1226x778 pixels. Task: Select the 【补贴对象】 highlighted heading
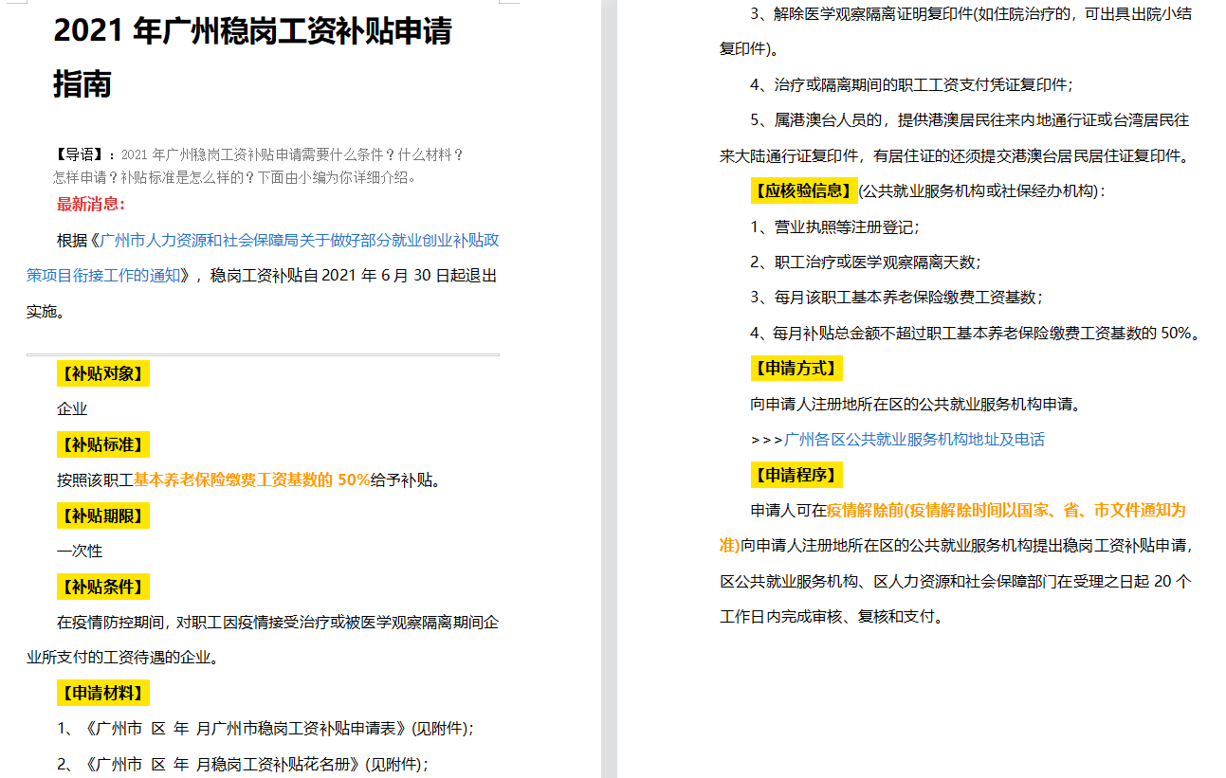[102, 373]
